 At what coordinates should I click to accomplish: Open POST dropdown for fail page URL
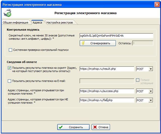click(x=151, y=100)
